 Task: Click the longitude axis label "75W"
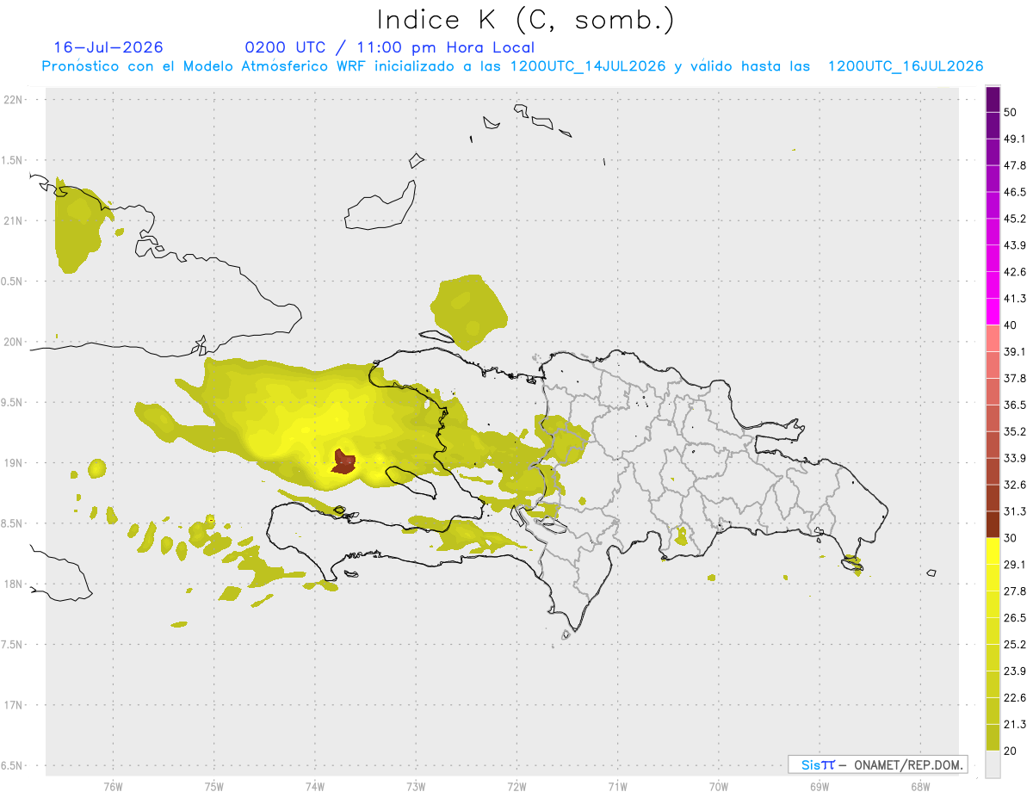214,787
